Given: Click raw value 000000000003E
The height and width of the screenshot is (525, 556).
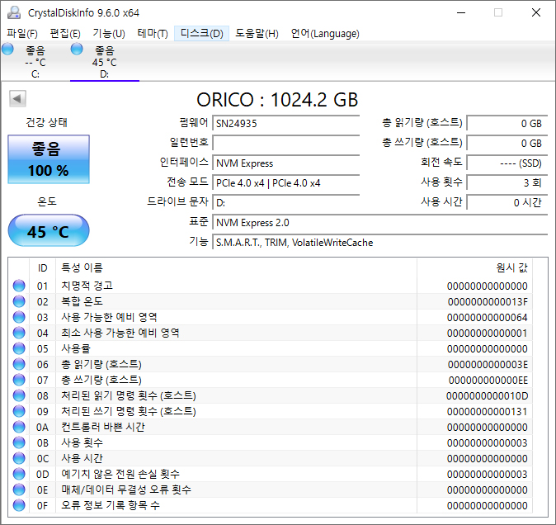Looking at the screenshot, I should [x=488, y=364].
